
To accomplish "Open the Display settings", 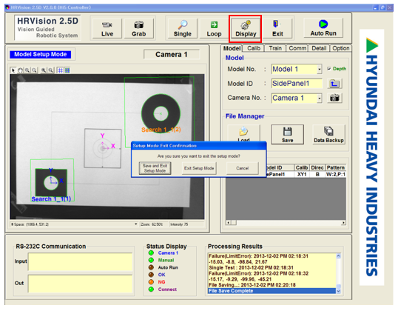I will (246, 28).
